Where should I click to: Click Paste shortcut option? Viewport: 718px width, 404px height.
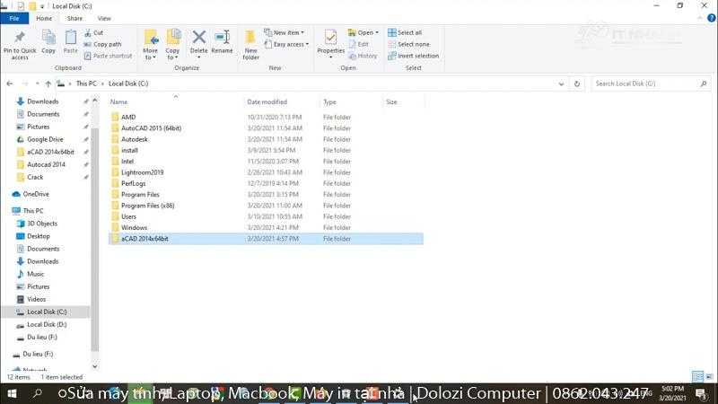[x=108, y=56]
